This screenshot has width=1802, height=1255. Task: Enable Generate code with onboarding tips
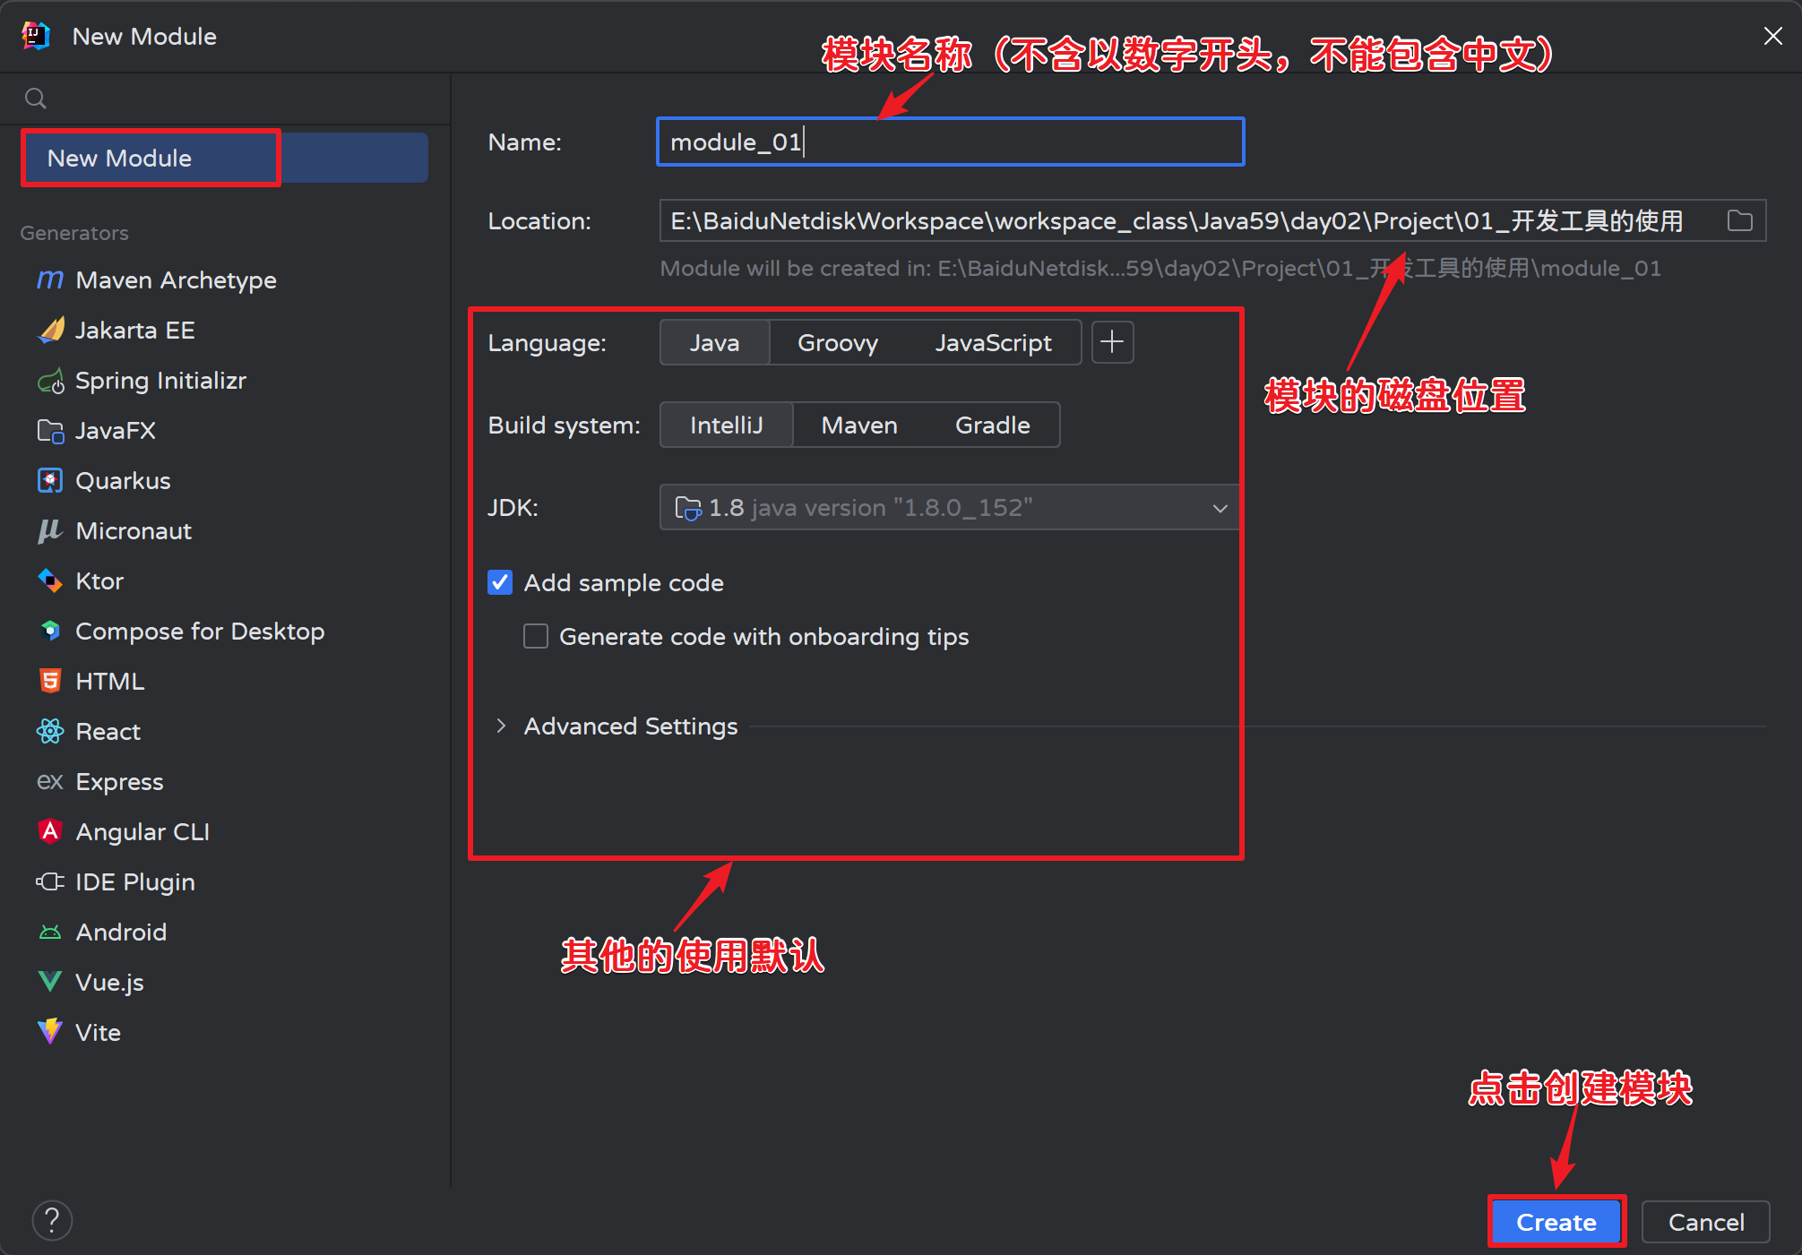coord(535,635)
